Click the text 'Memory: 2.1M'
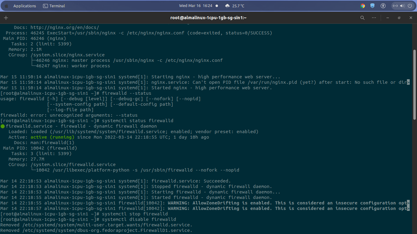This screenshot has height=234, width=417. point(25,49)
